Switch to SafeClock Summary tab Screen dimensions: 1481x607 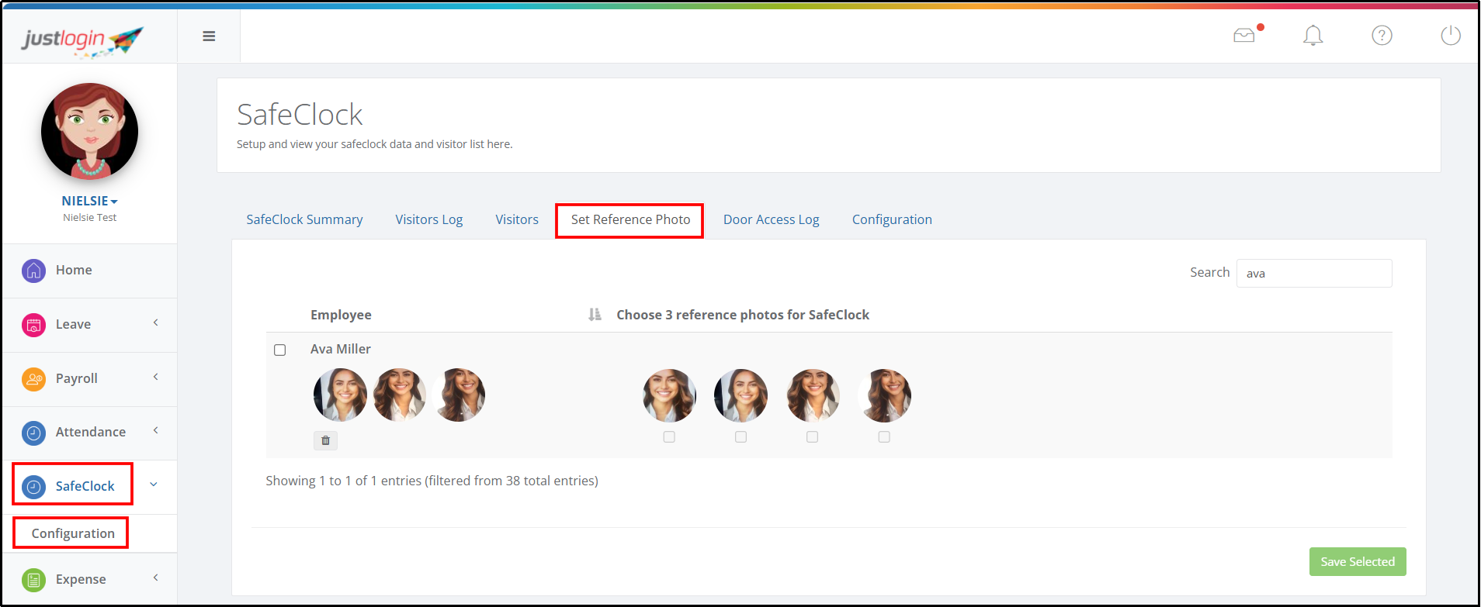(x=304, y=220)
